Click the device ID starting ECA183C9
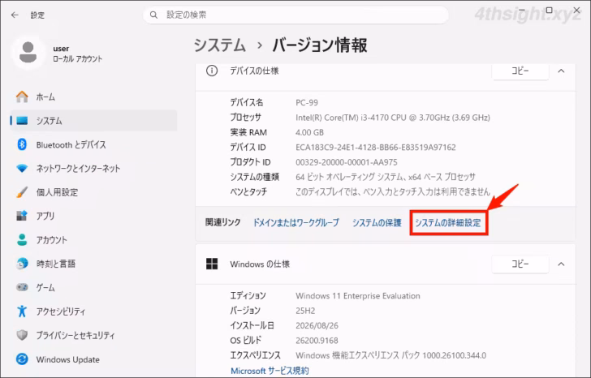591x378 pixels. click(x=376, y=147)
